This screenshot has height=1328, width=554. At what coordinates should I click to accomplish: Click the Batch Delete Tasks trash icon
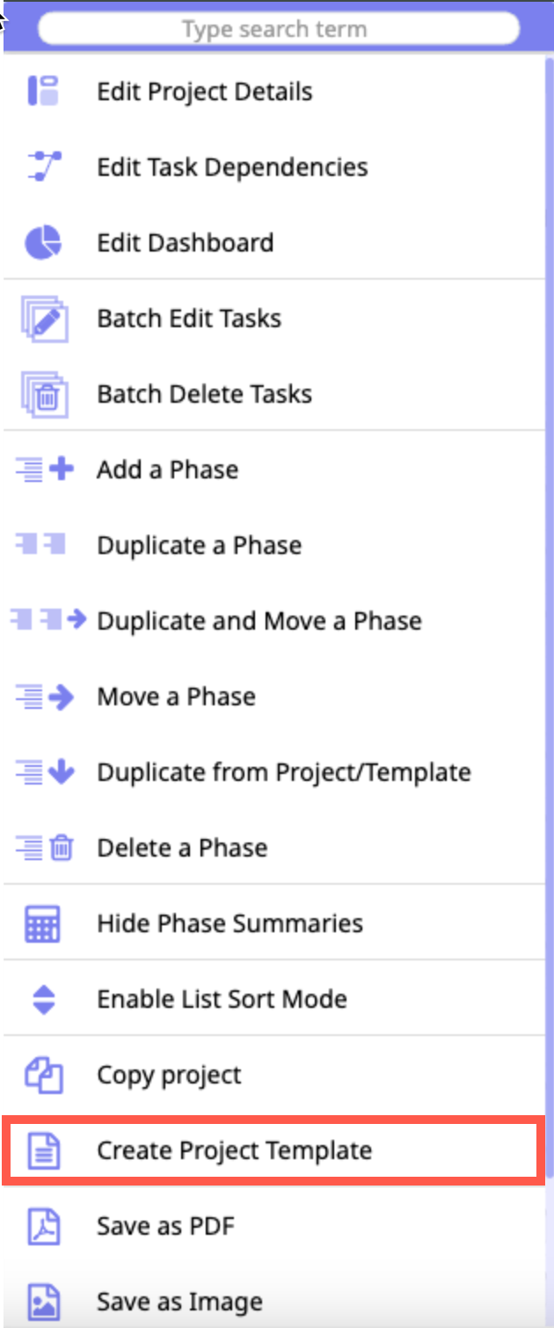point(44,394)
